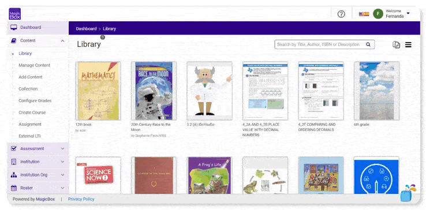The height and width of the screenshot is (210, 426).
Task: Open the Welcome Fernanda user dropdown arrow
Action: pyautogui.click(x=408, y=13)
